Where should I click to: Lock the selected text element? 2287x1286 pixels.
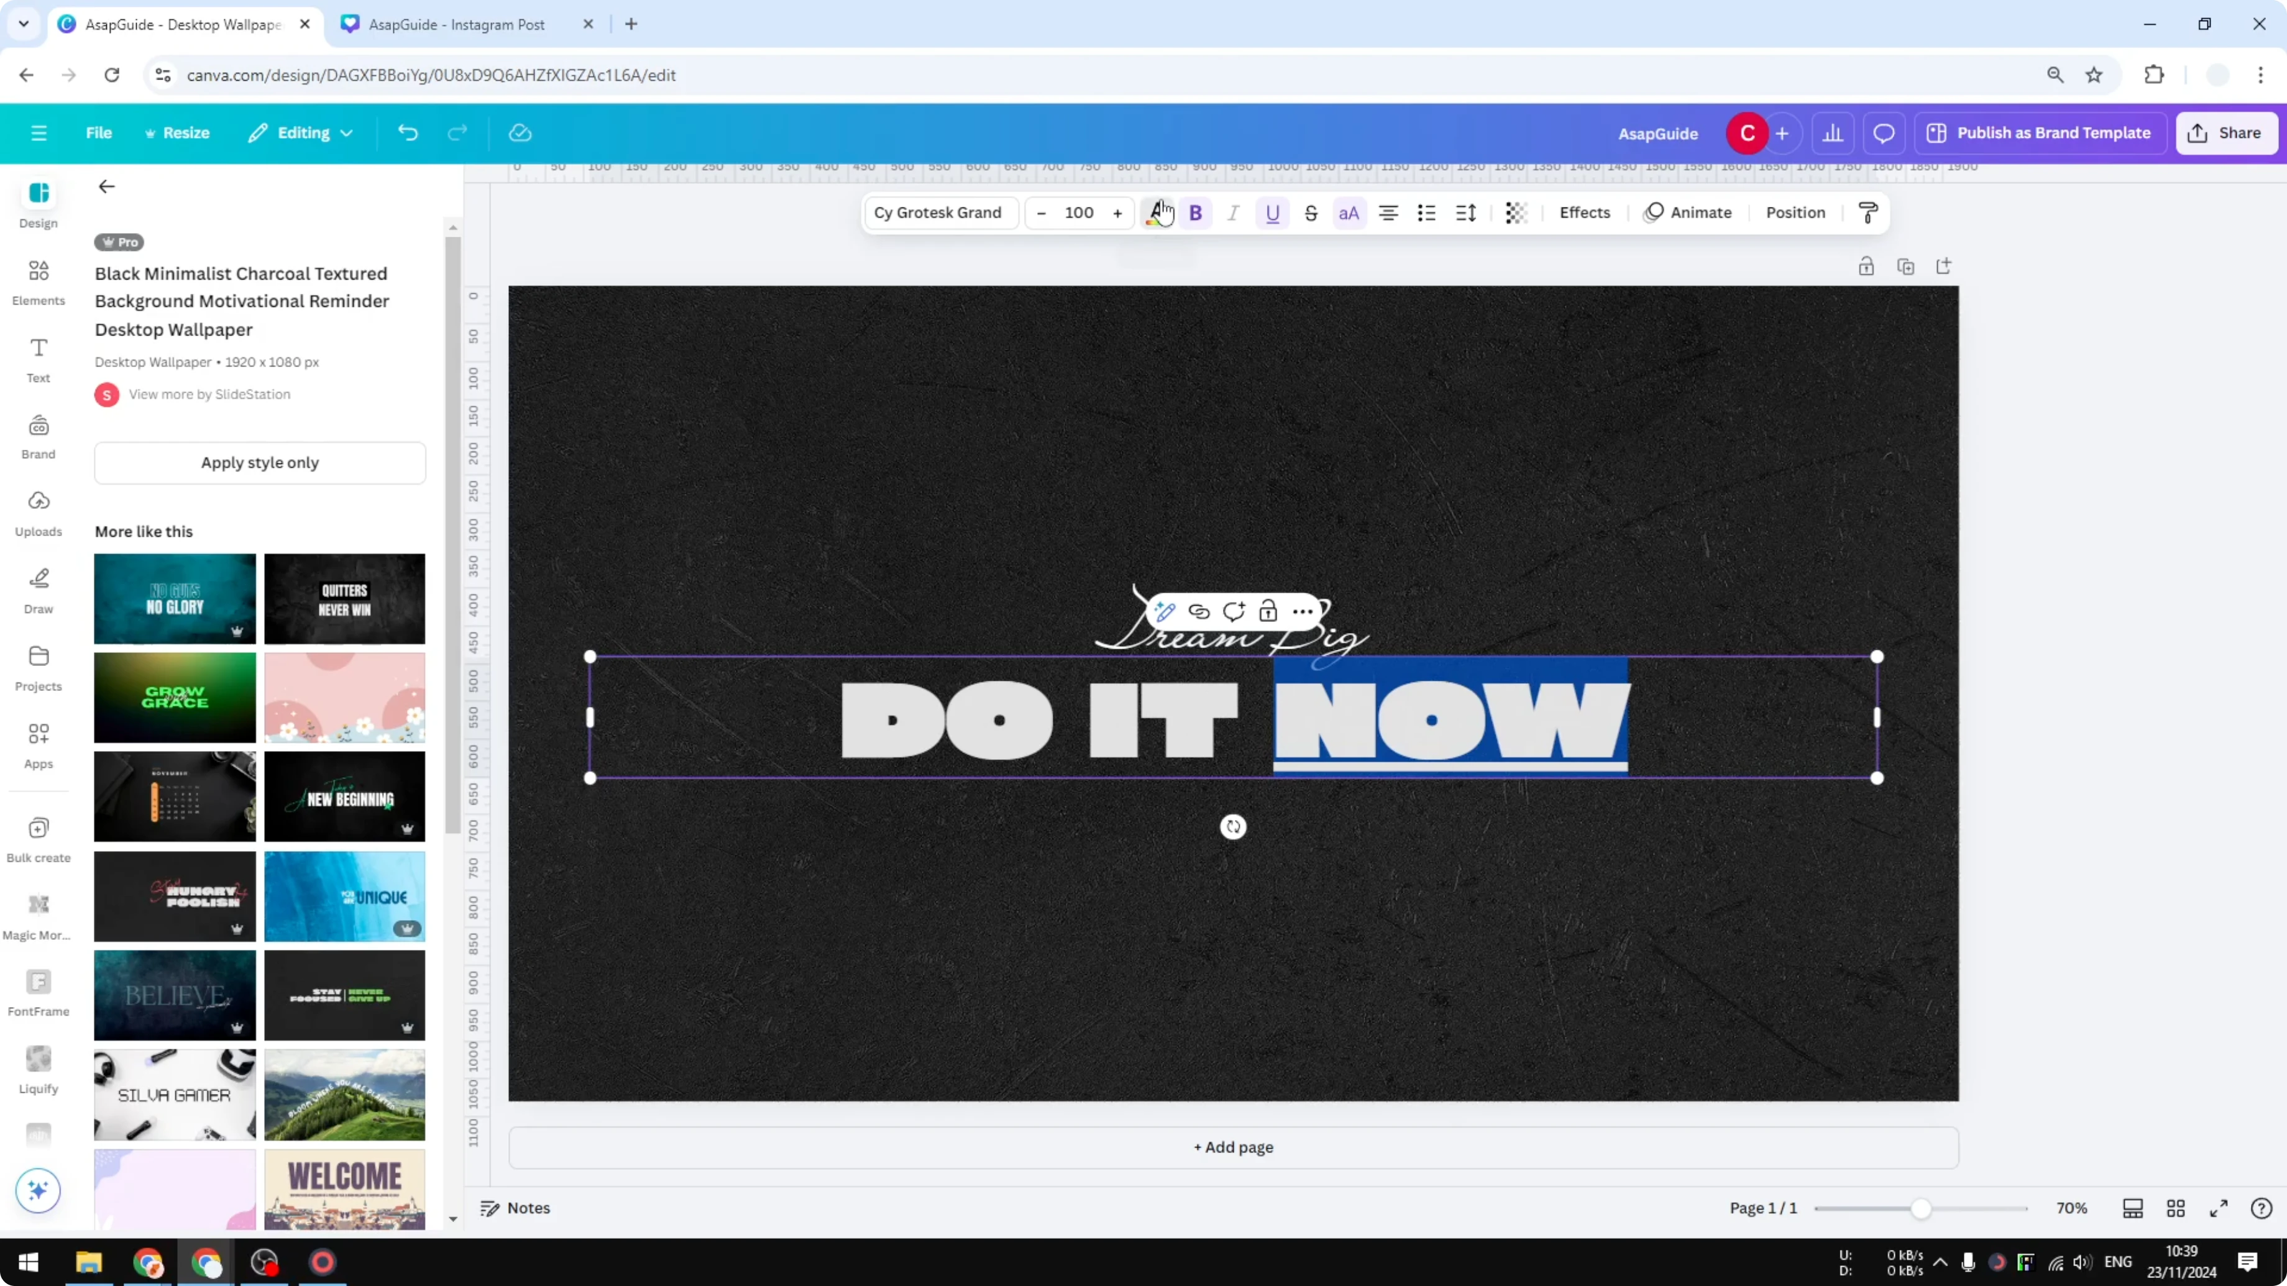click(1268, 611)
